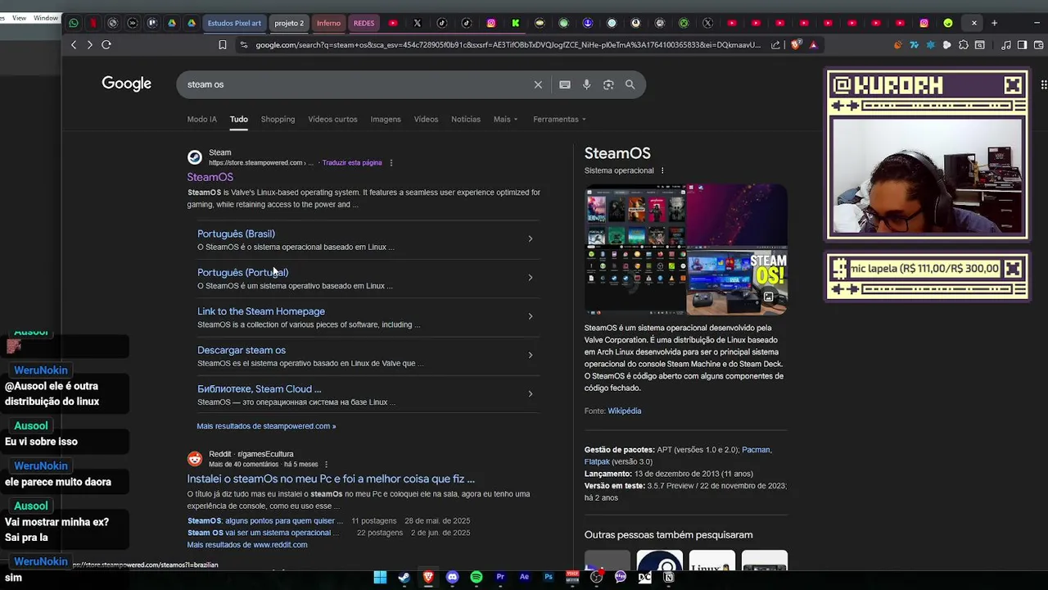
Task: Switch to the Inferno tab group
Action: pyautogui.click(x=328, y=23)
